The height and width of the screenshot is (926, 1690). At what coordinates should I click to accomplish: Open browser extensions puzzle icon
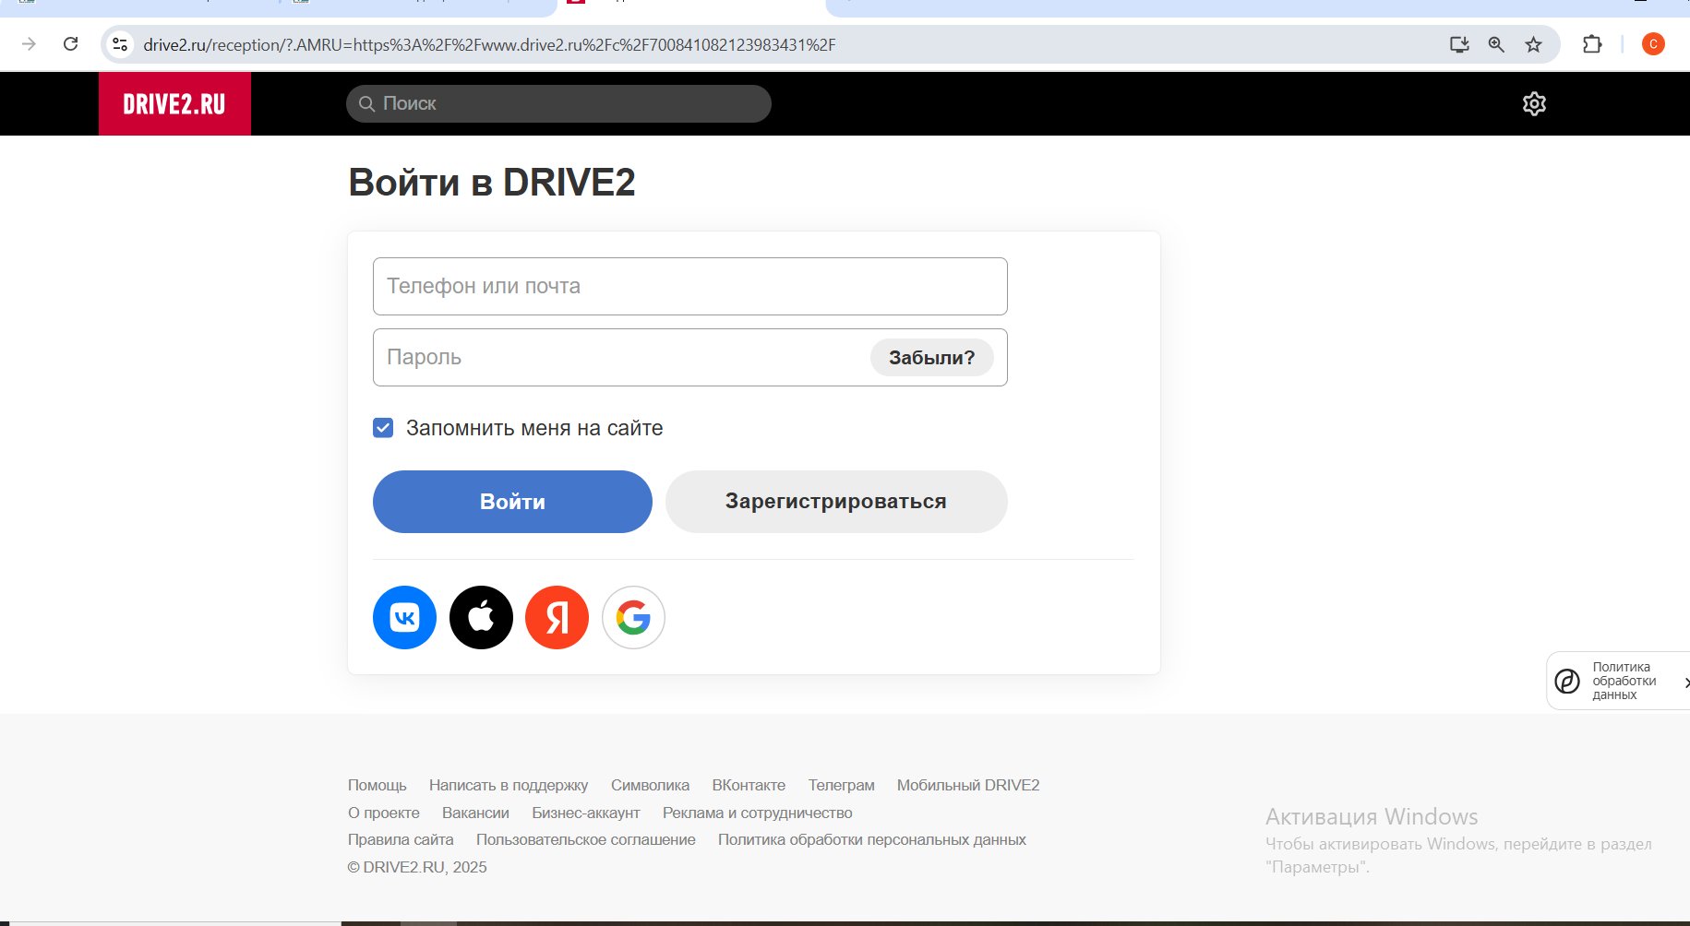pyautogui.click(x=1592, y=44)
